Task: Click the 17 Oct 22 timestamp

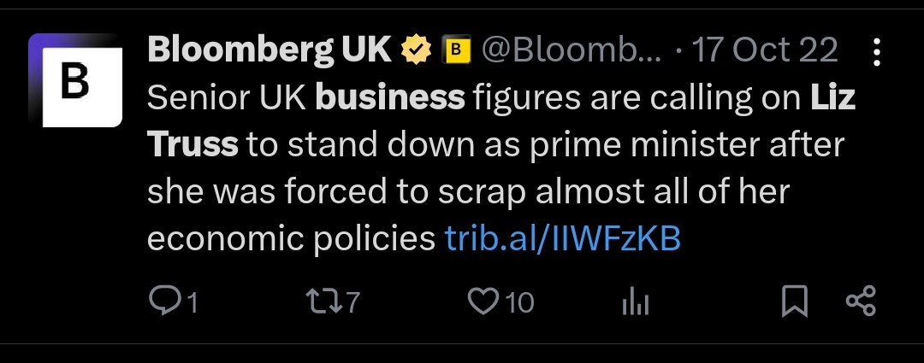Action: point(765,50)
